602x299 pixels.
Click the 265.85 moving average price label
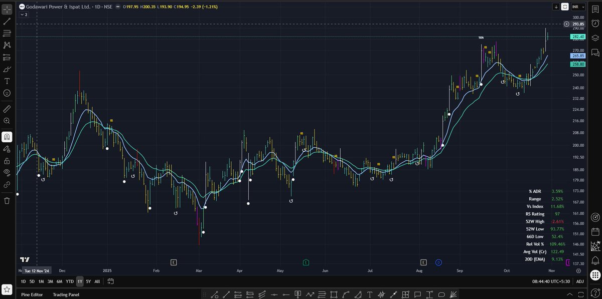point(578,56)
